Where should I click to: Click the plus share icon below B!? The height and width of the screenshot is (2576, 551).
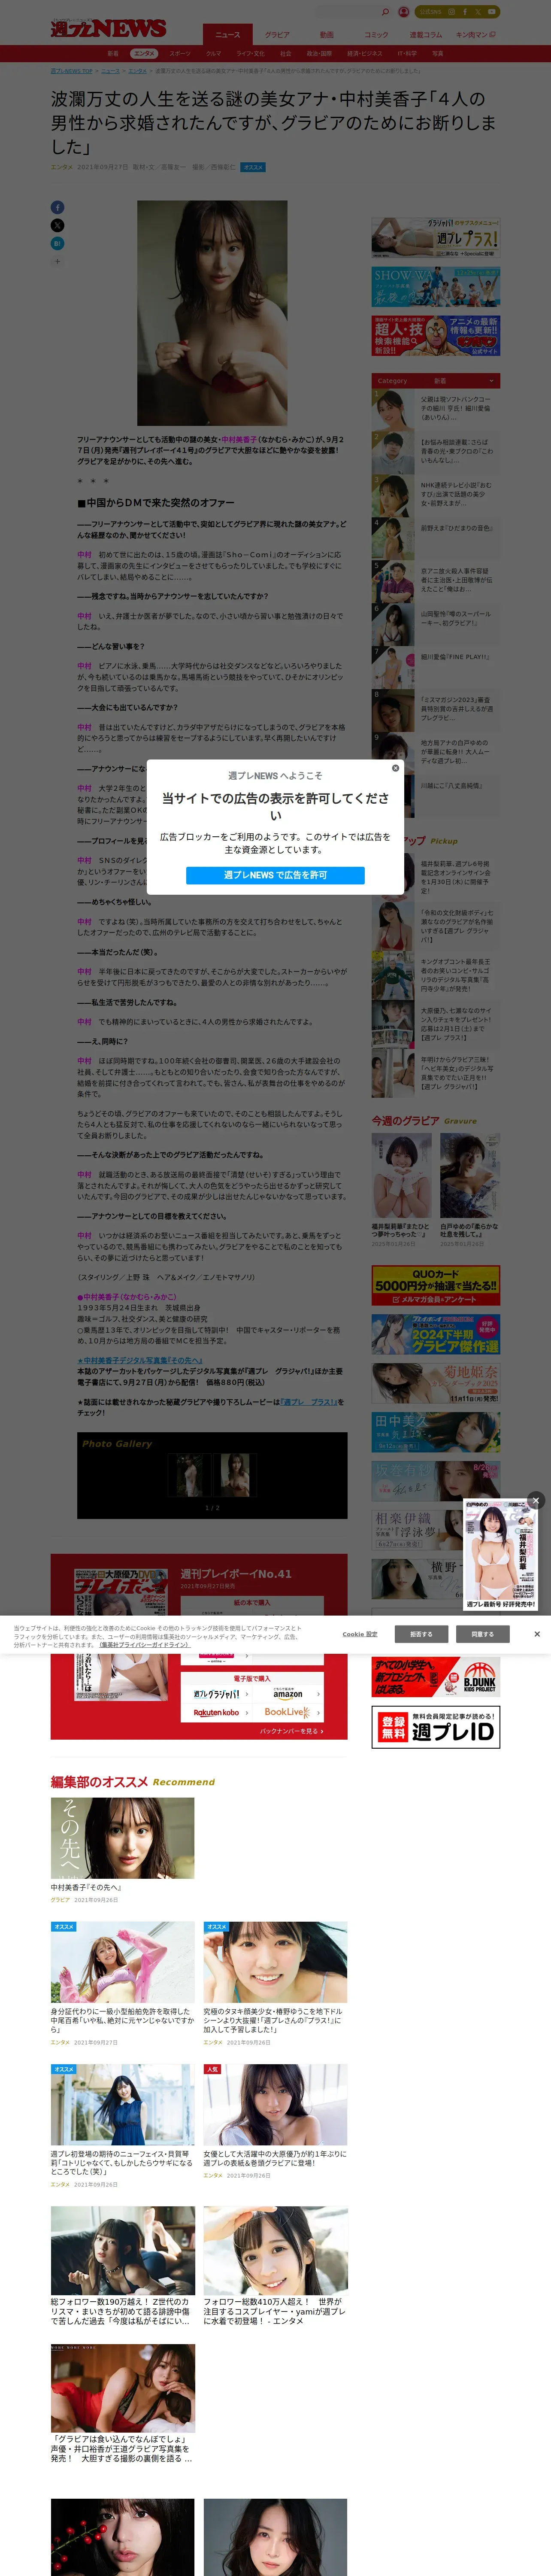(x=57, y=261)
